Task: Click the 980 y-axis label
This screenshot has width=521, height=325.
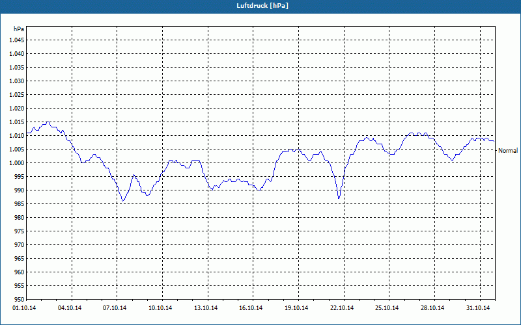Action: point(20,218)
